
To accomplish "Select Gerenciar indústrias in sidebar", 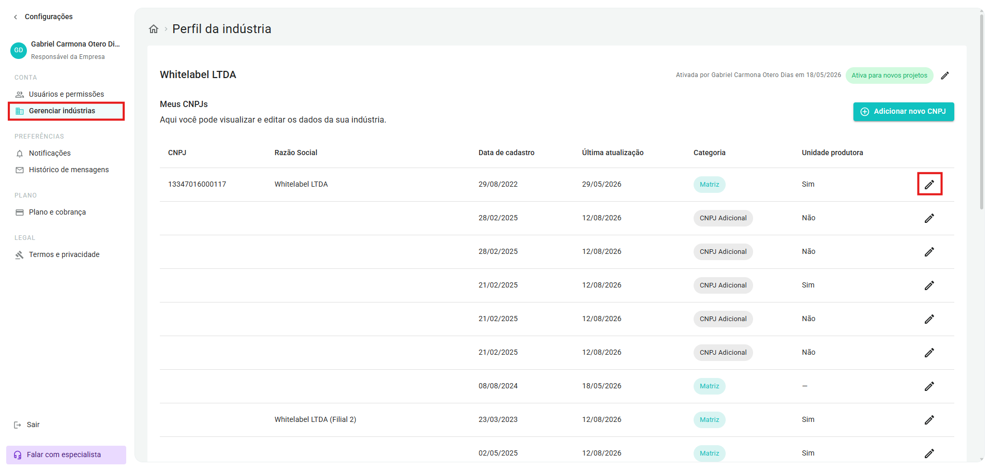I will [x=66, y=111].
